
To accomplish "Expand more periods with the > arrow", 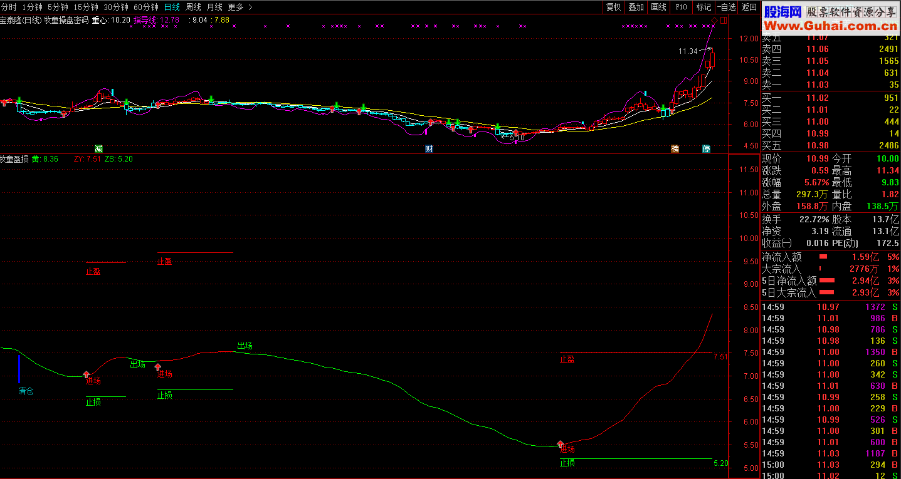I will click(250, 7).
